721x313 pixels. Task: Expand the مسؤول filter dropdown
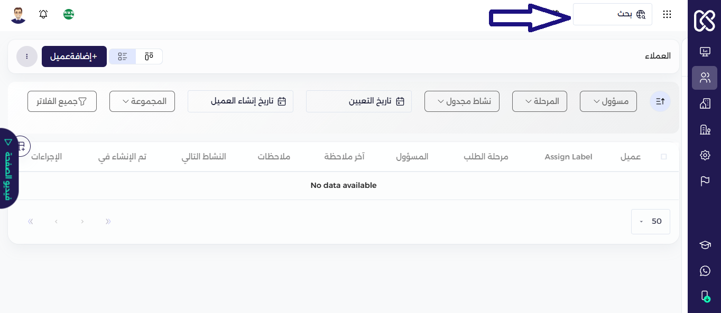608,101
